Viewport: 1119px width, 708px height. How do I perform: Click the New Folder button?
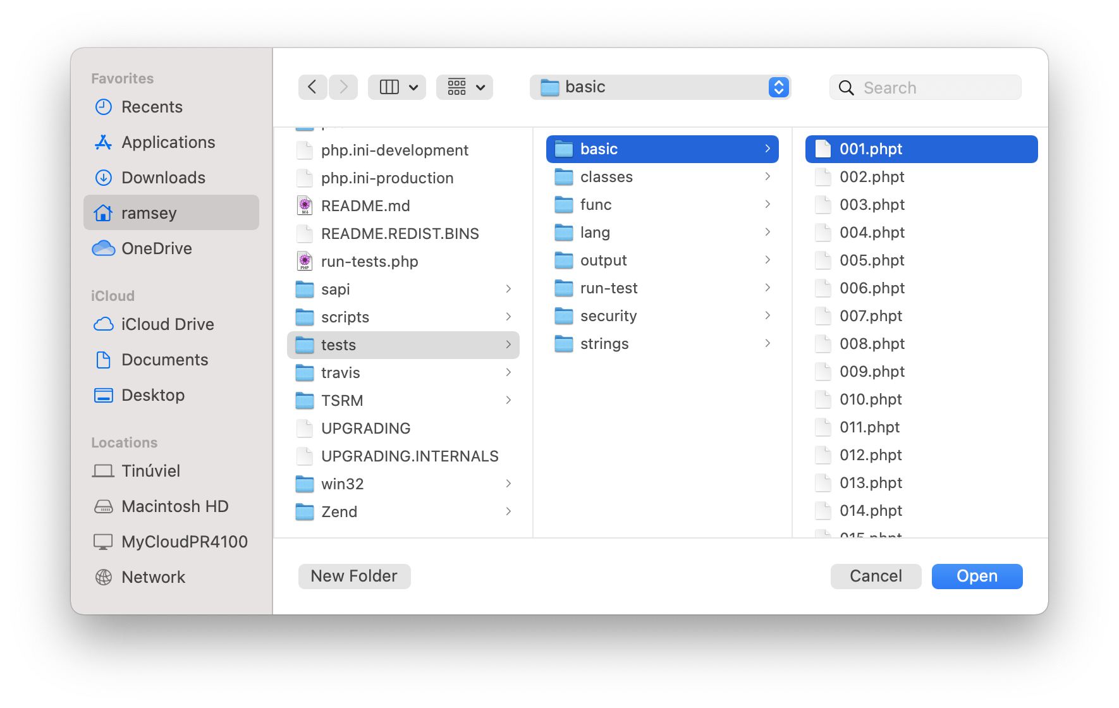pyautogui.click(x=354, y=576)
